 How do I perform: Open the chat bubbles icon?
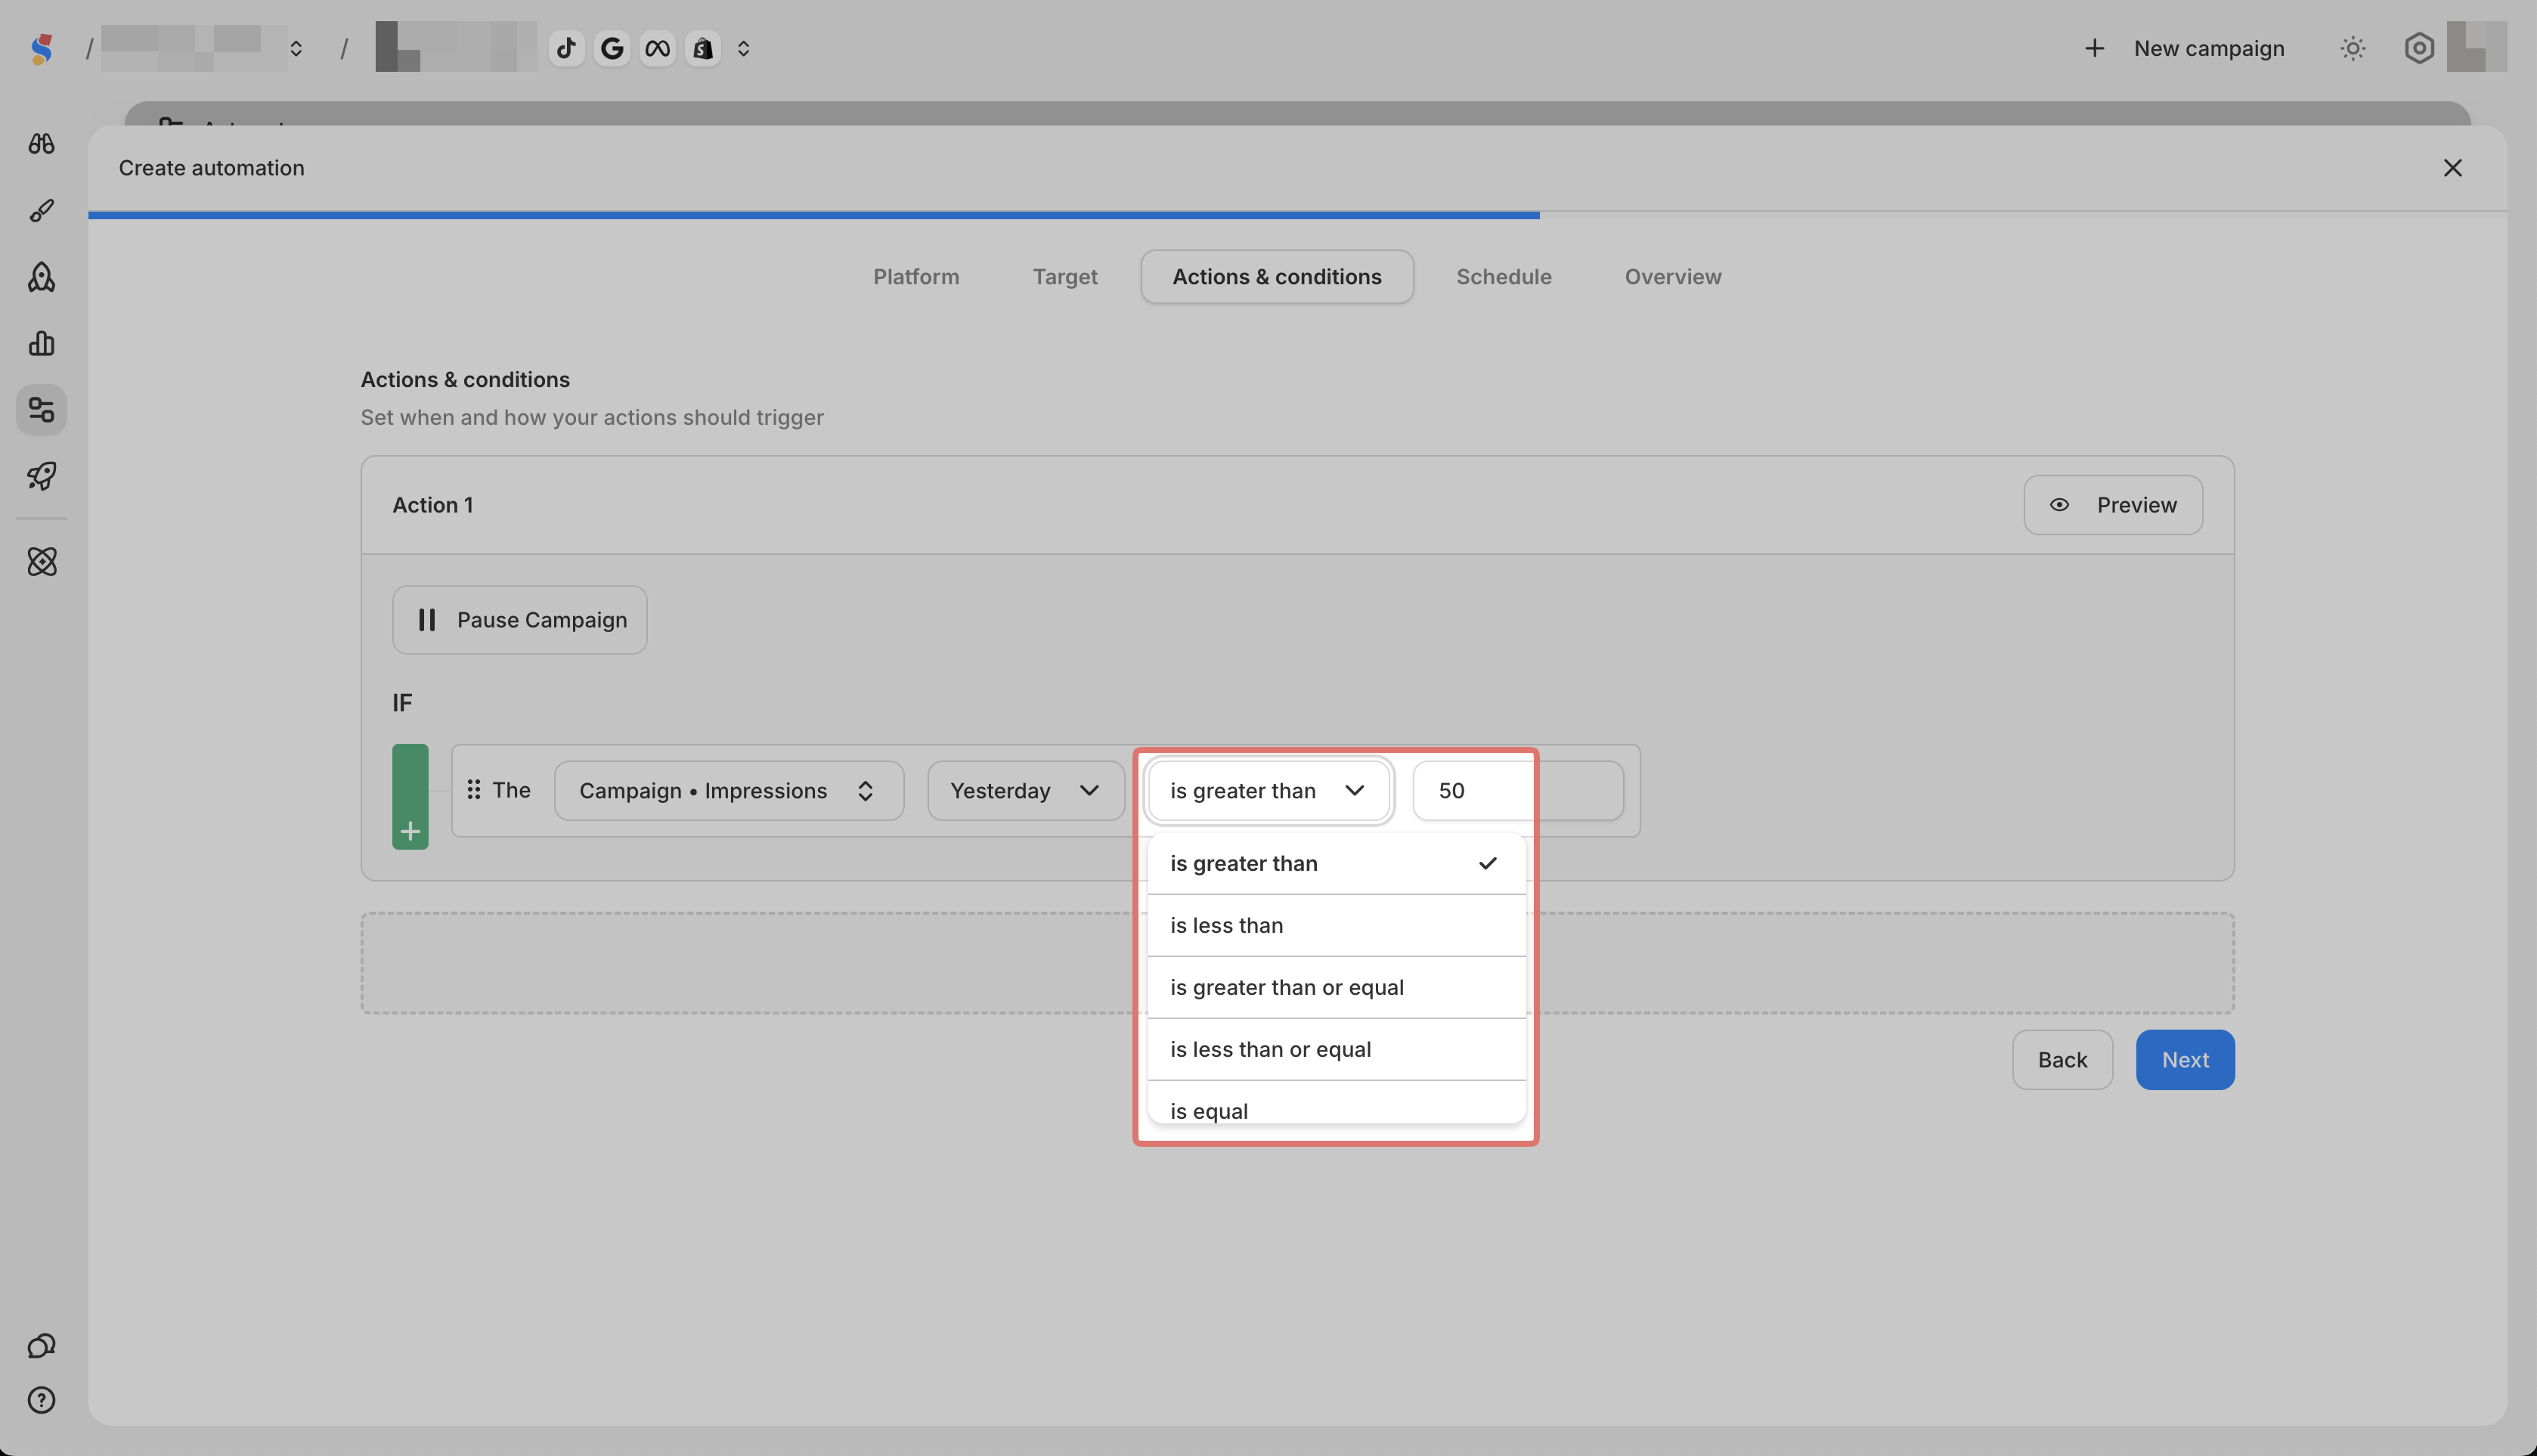41,1346
